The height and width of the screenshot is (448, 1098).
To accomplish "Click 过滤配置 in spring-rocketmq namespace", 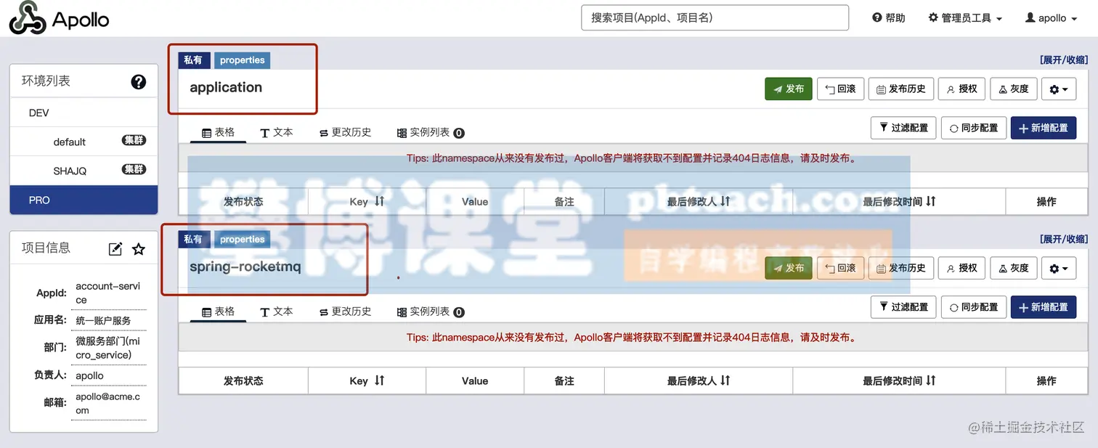I will tap(903, 306).
